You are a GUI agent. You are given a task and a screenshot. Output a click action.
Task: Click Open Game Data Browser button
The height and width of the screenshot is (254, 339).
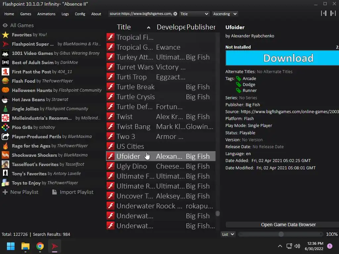pyautogui.click(x=282, y=225)
